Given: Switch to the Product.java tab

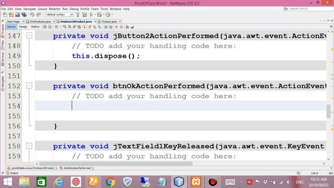Looking at the screenshot, I should pyautogui.click(x=109, y=21).
